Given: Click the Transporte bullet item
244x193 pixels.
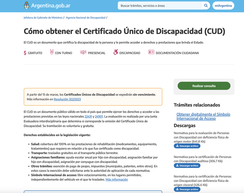Looking at the screenshot, I should 75,153.
